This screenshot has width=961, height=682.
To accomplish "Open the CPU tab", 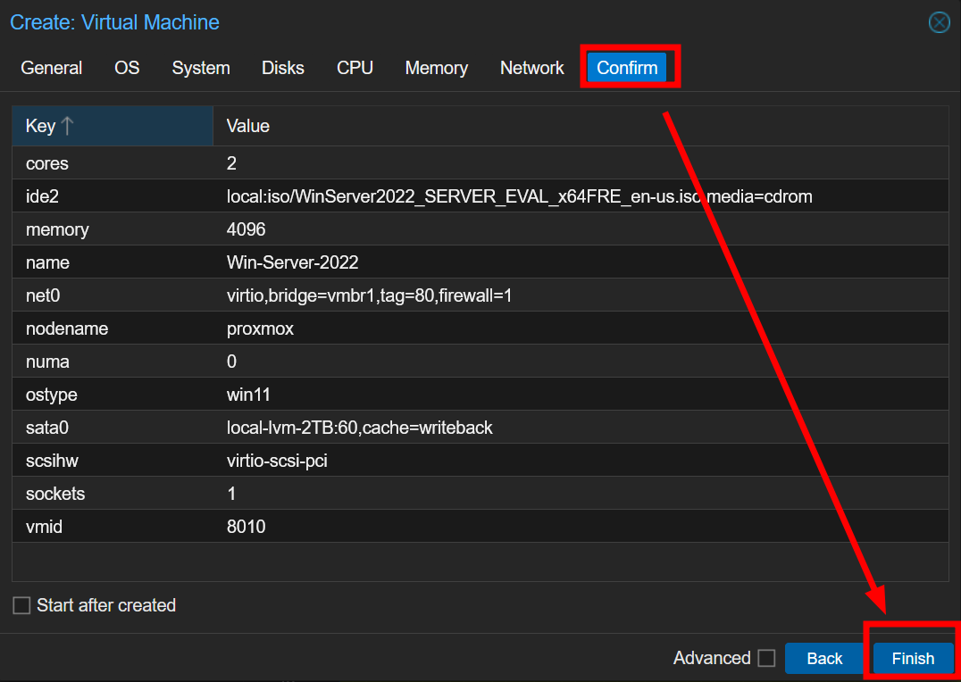I will (355, 68).
